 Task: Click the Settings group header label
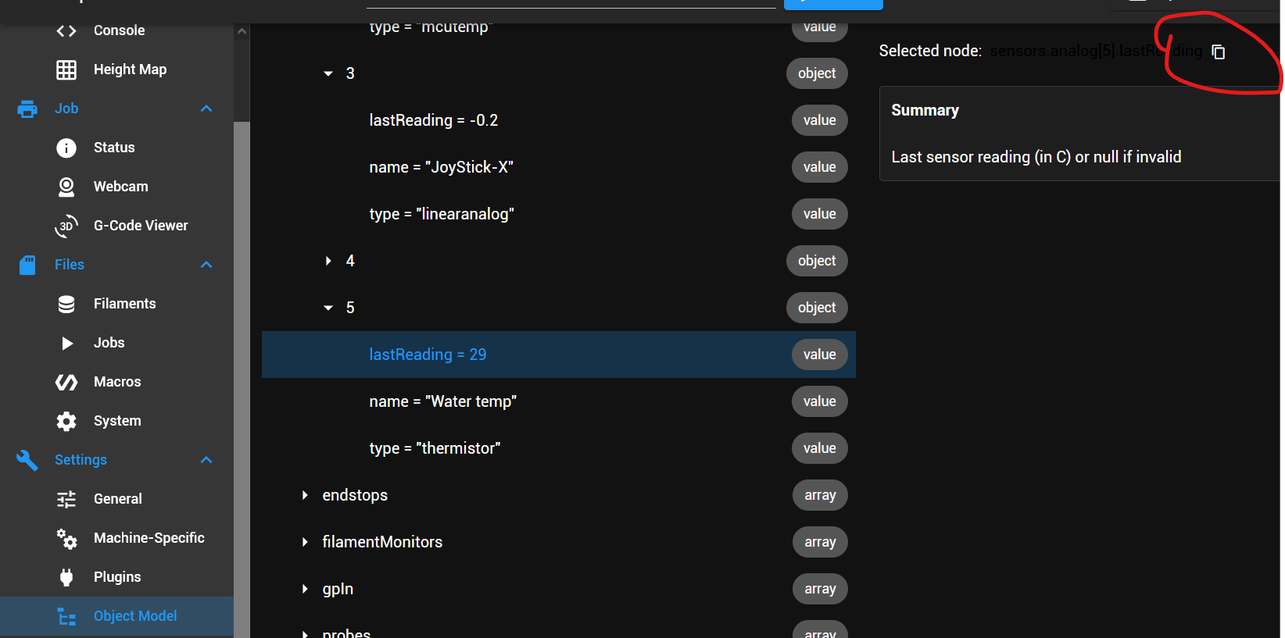click(x=81, y=460)
